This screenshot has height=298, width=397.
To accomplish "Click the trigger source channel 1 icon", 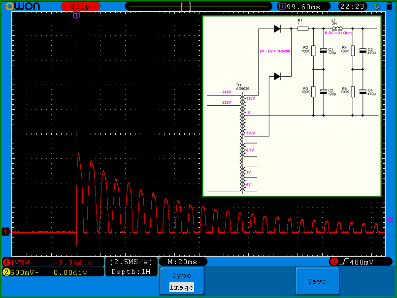I will click(x=334, y=262).
